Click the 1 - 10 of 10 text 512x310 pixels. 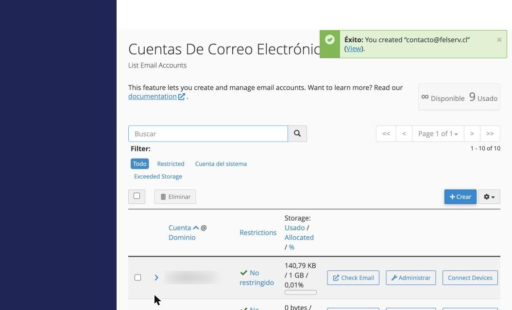click(x=485, y=148)
